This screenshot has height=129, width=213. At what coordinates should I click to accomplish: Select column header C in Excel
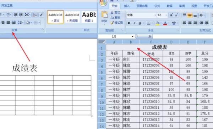tap(151, 42)
